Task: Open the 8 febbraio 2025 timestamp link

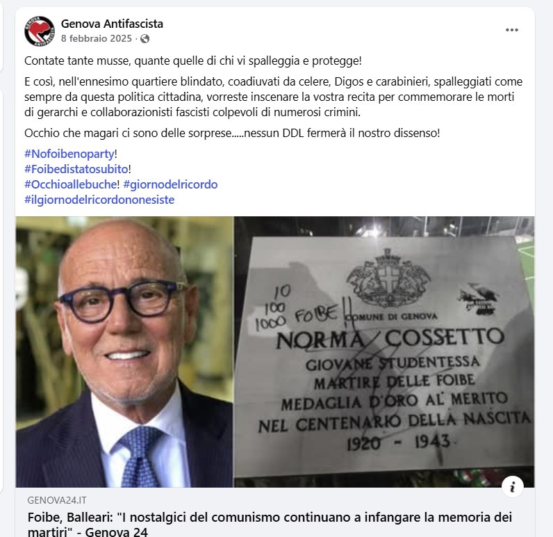Action: [97, 38]
